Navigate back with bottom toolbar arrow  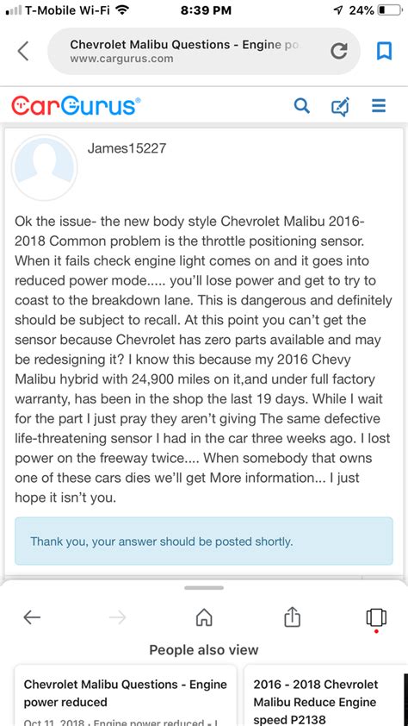[x=32, y=616]
